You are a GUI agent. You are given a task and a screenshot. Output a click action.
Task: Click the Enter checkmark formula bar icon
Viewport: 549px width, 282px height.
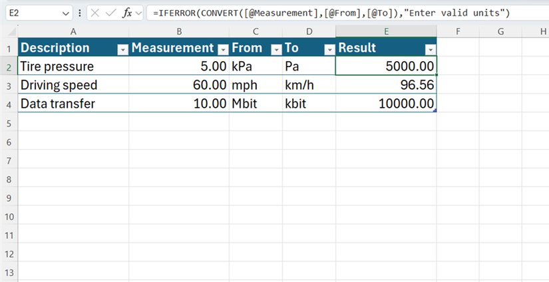point(111,13)
